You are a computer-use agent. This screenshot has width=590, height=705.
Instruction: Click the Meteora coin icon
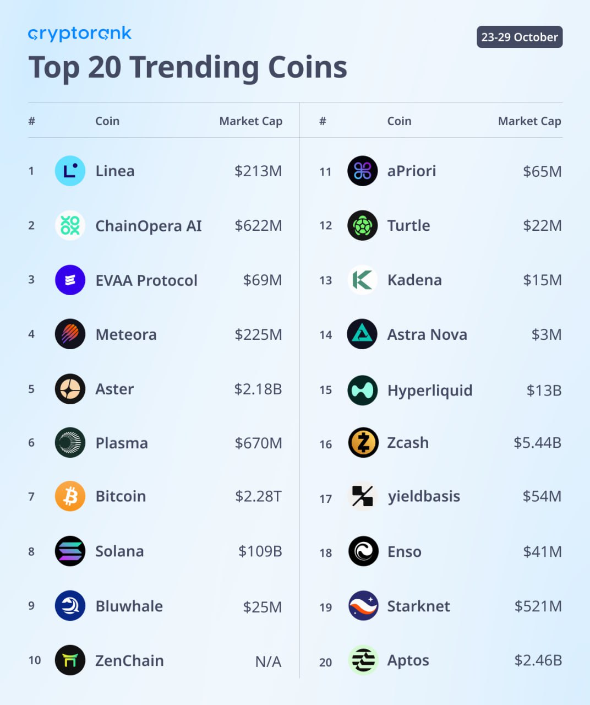pyautogui.click(x=70, y=334)
